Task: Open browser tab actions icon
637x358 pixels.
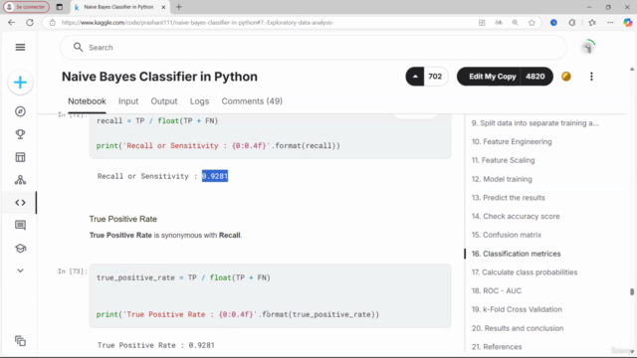Action: [x=60, y=7]
